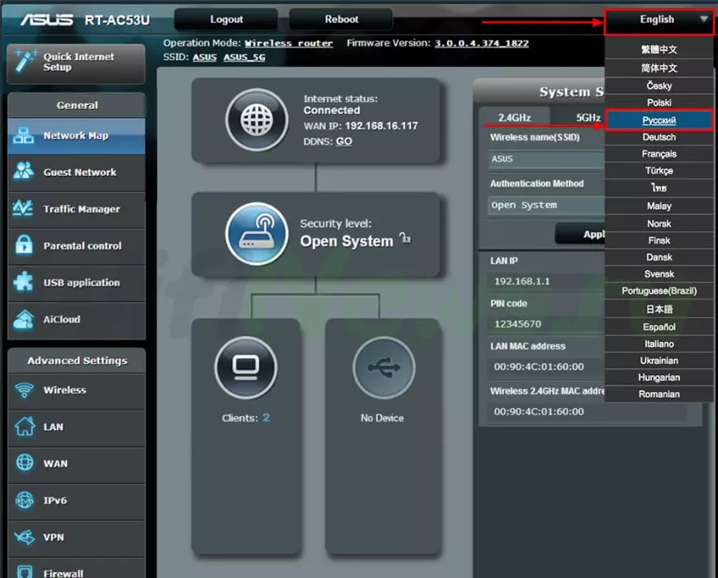
Task: Choose Deutsch in language list
Action: pyautogui.click(x=659, y=137)
